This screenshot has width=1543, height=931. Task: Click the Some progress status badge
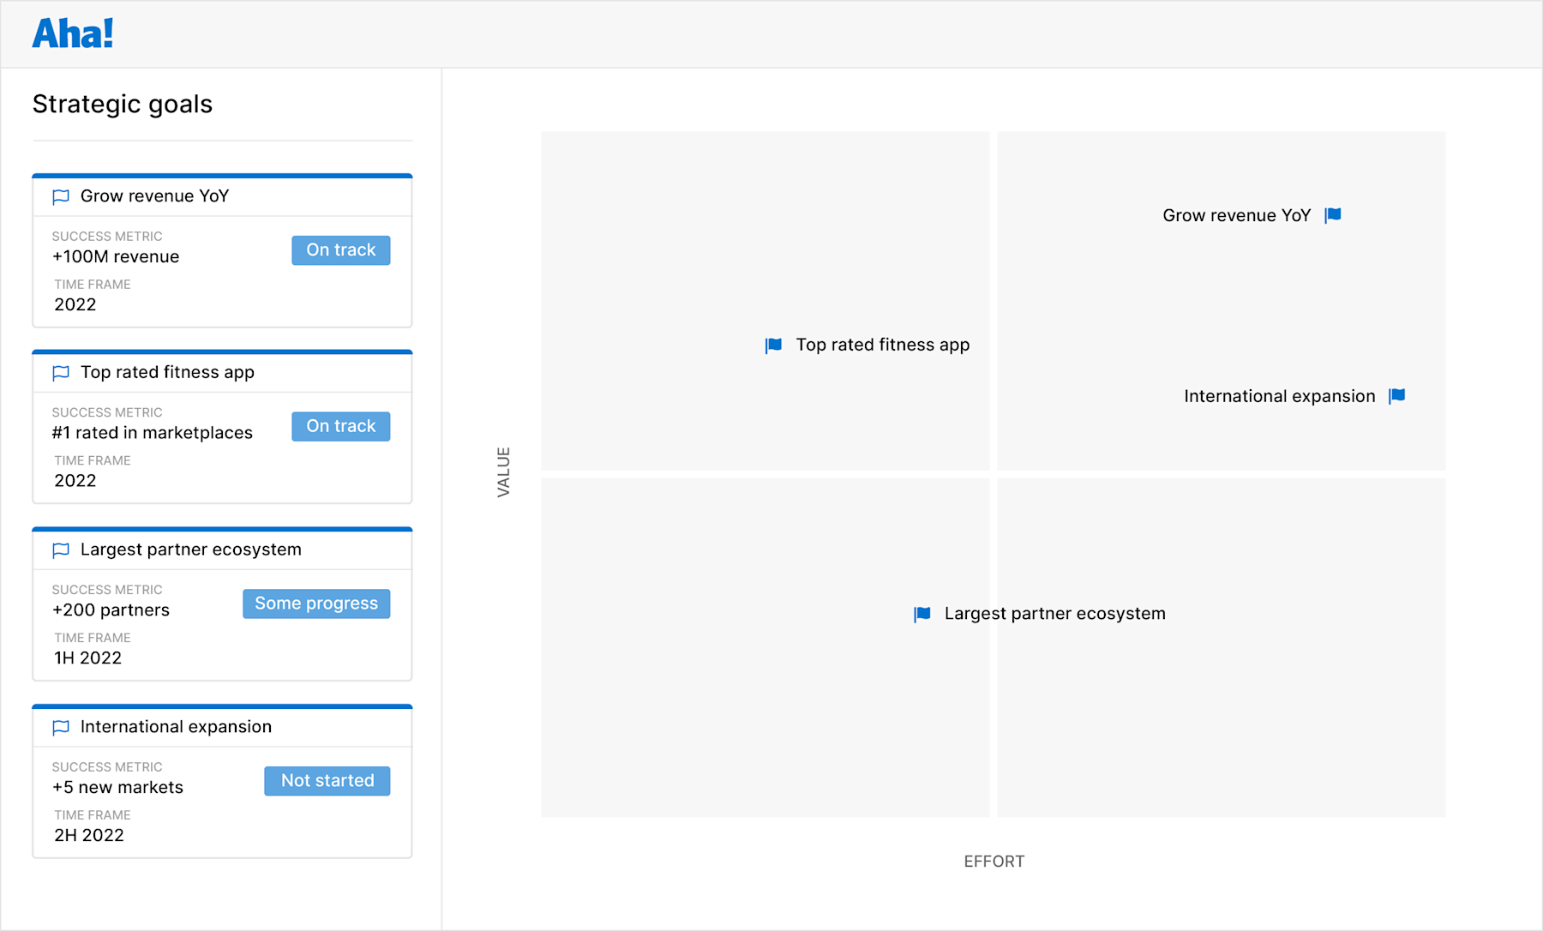pyautogui.click(x=315, y=603)
